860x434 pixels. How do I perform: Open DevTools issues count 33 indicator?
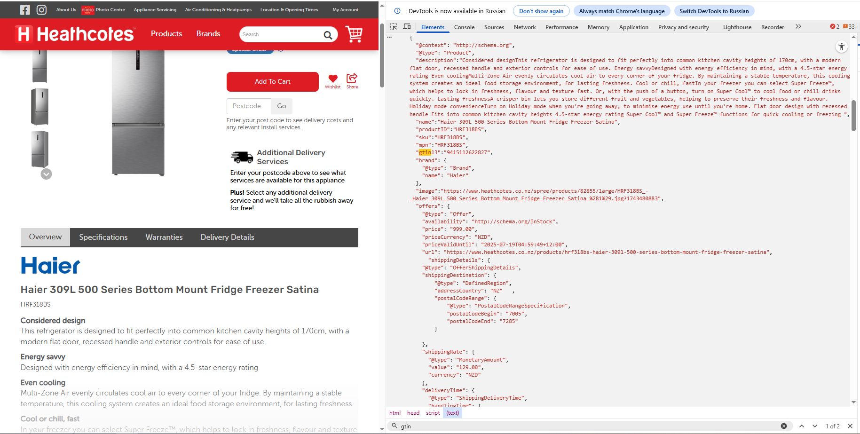tap(849, 27)
